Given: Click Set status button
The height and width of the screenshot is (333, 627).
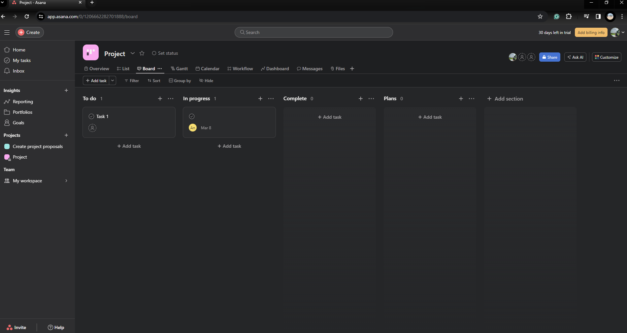Looking at the screenshot, I should pos(165,53).
